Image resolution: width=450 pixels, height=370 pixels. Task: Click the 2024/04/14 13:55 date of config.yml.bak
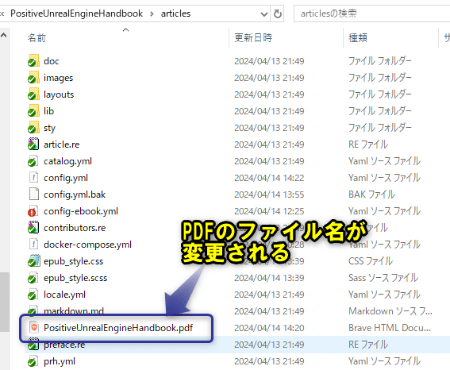coord(269,195)
